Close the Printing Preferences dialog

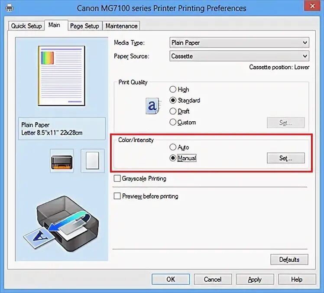312,6
